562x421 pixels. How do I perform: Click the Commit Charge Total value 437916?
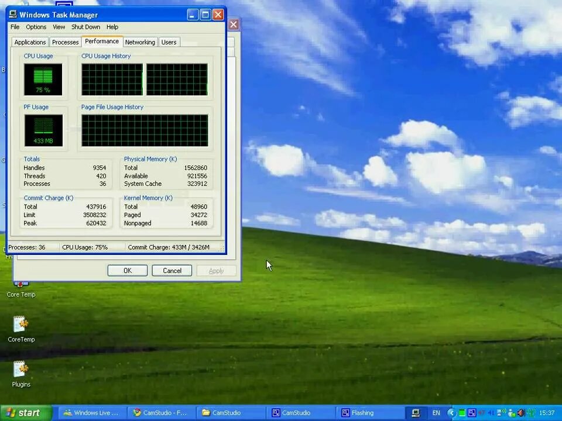96,206
